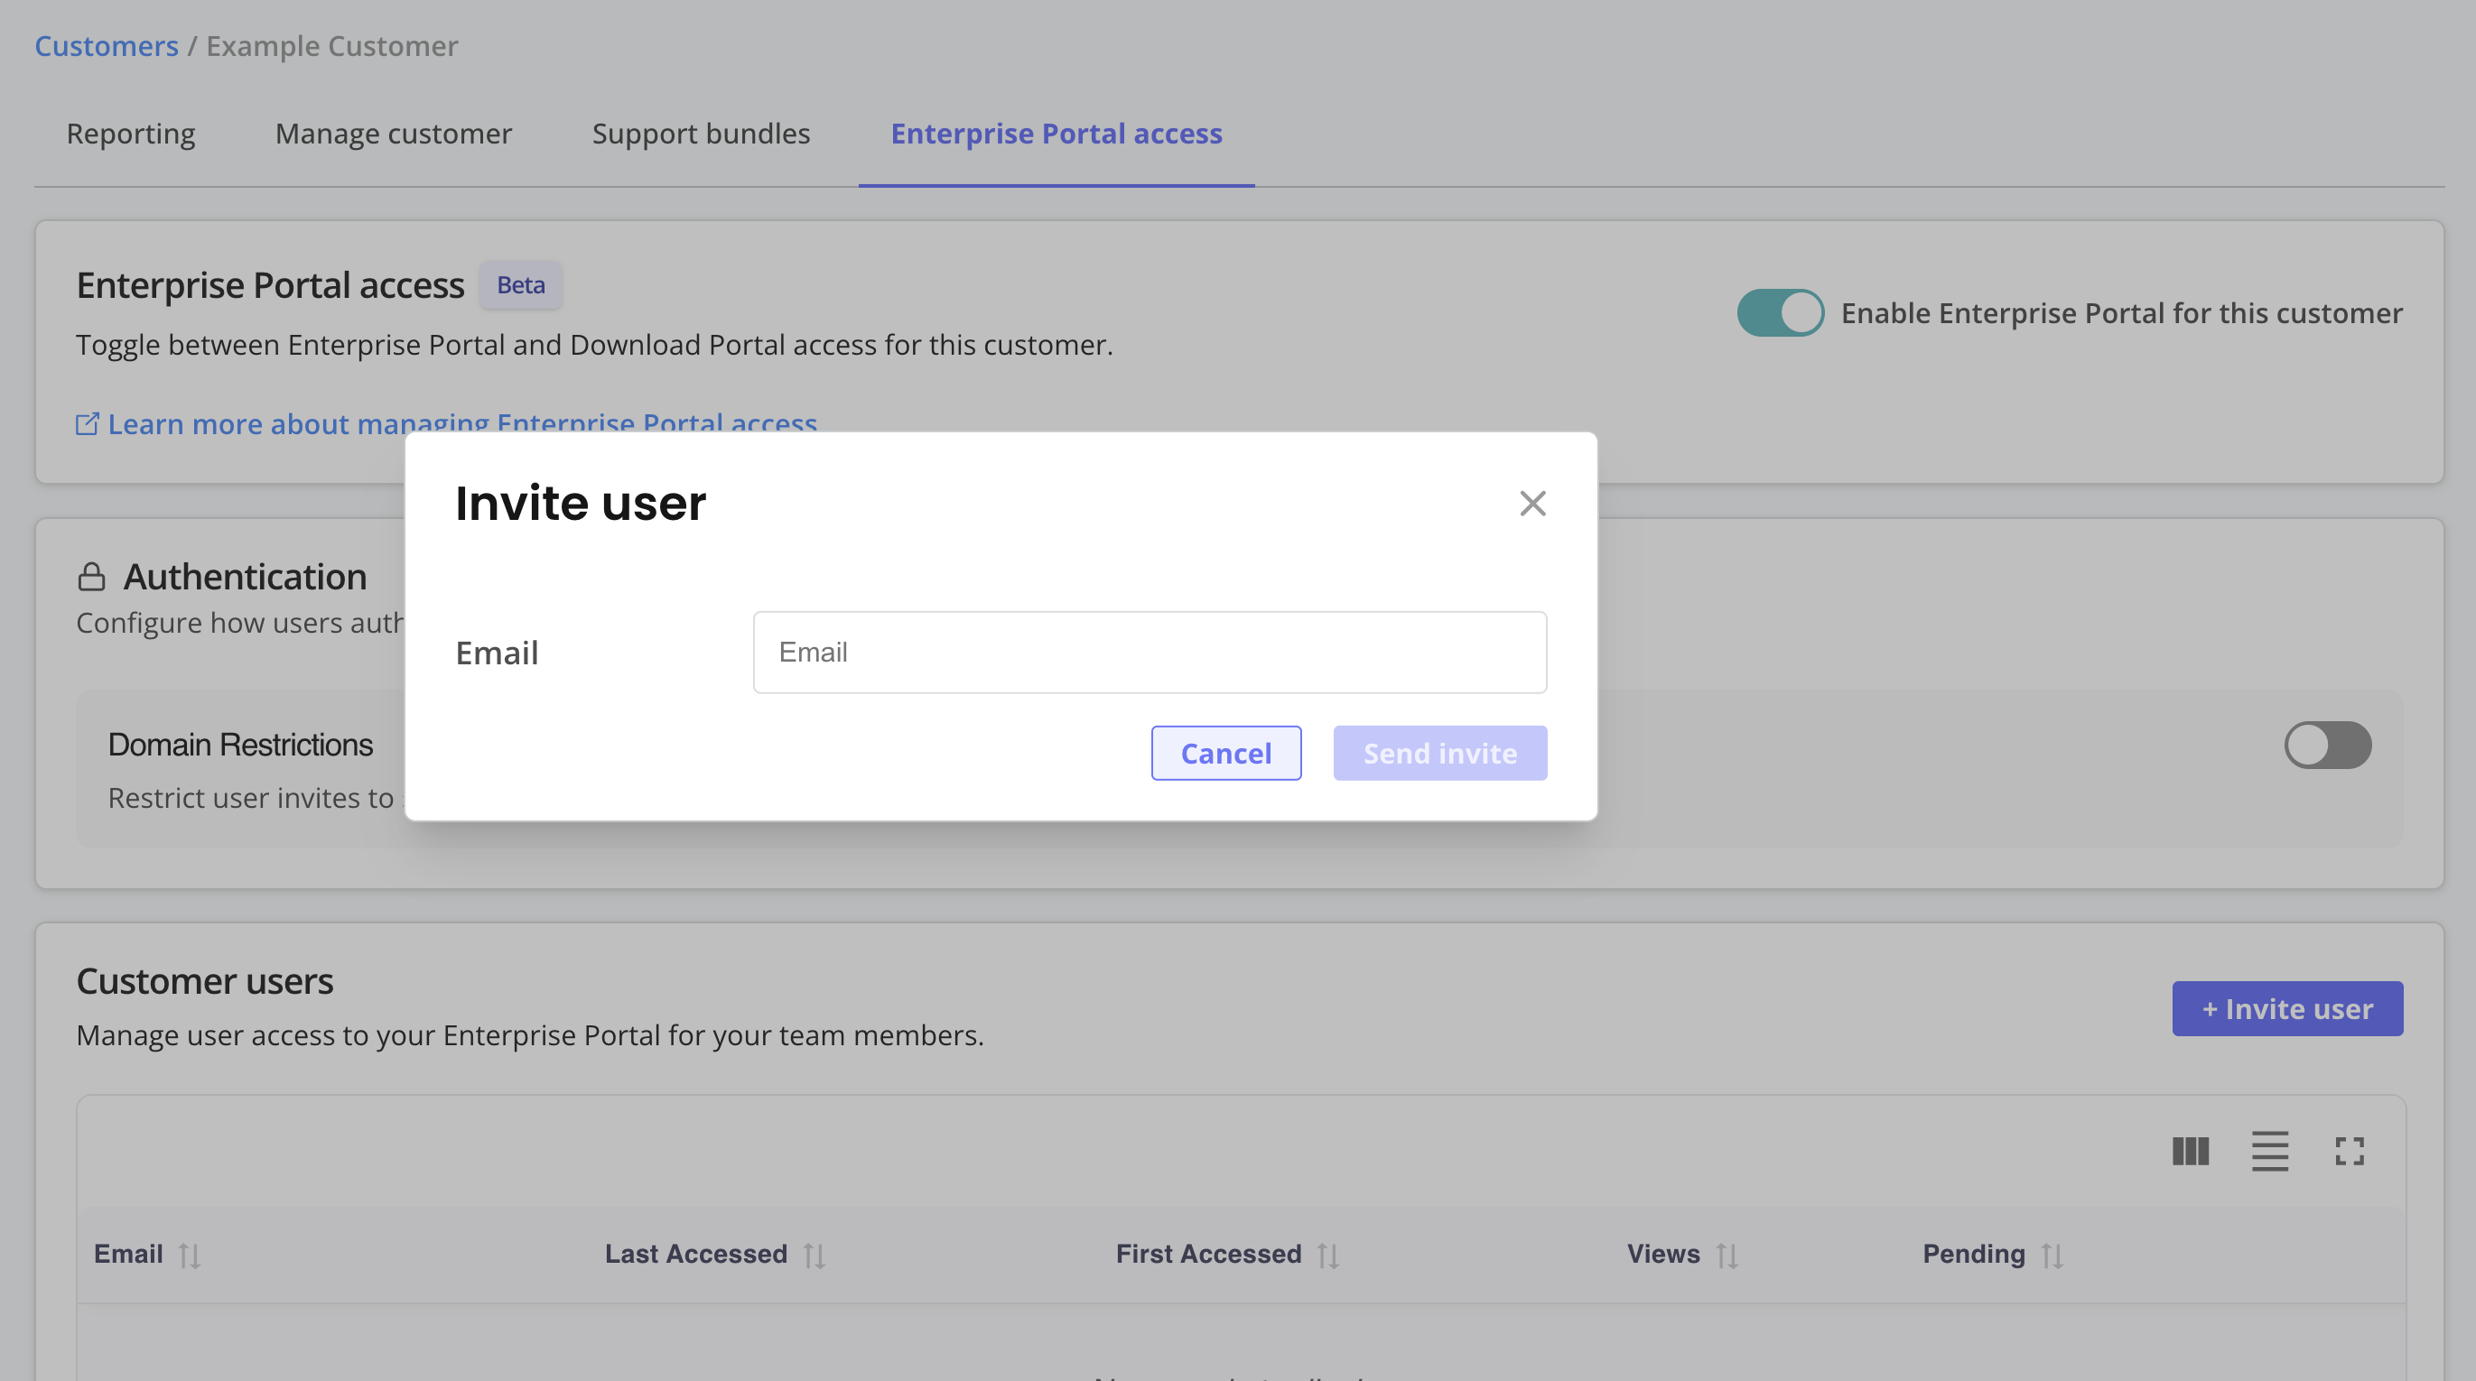Open the Support bundles tab
The image size is (2476, 1381).
(701, 134)
